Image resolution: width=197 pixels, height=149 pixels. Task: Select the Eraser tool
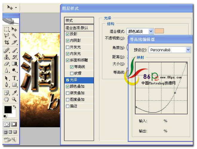coord(6,64)
